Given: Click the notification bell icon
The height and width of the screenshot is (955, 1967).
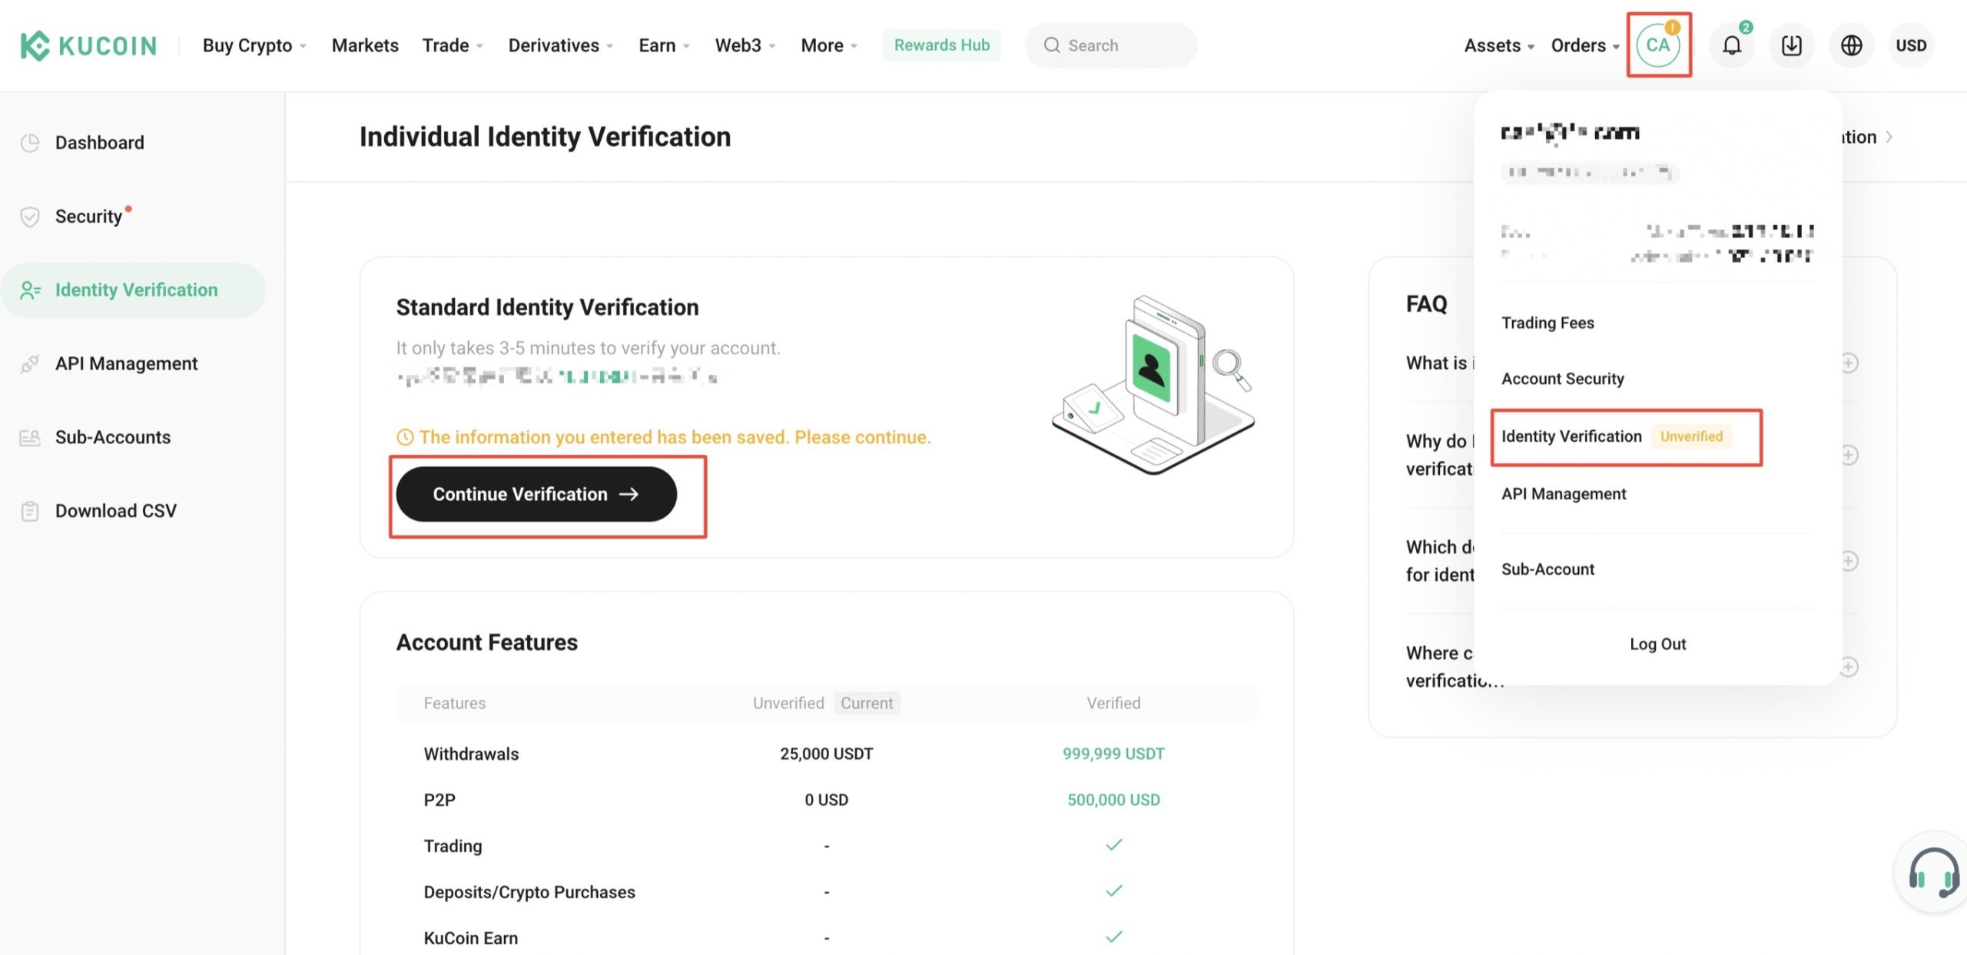Looking at the screenshot, I should tap(1731, 45).
